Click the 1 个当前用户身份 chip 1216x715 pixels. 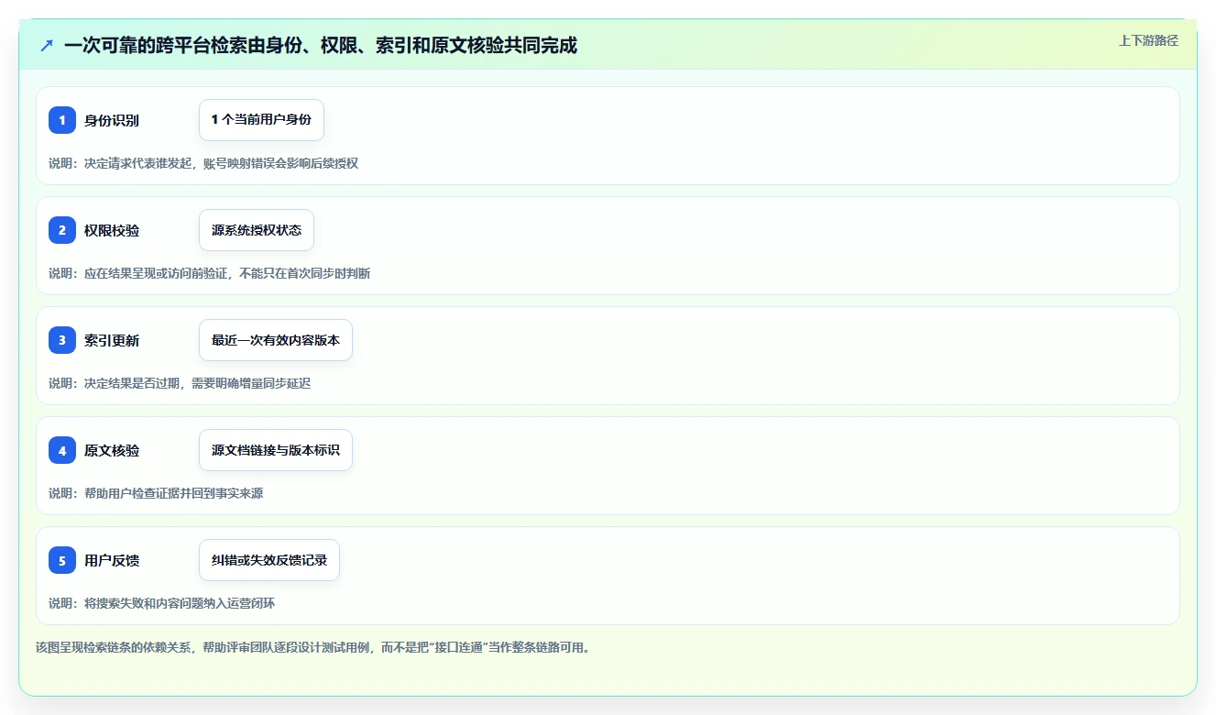261,120
